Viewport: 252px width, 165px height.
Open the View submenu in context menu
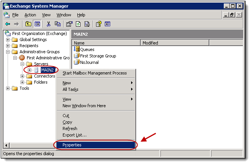click(95, 99)
